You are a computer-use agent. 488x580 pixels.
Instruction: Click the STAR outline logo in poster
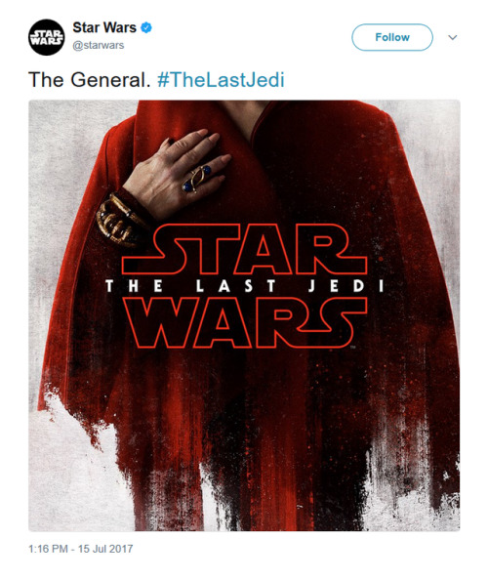pos(244,249)
